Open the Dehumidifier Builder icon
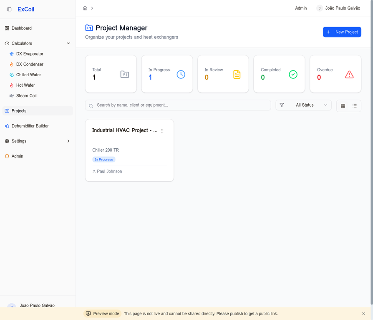 [7, 126]
